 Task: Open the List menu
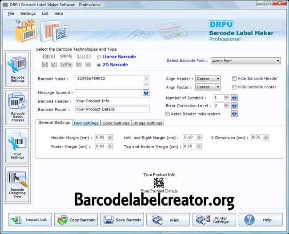[x=45, y=13]
